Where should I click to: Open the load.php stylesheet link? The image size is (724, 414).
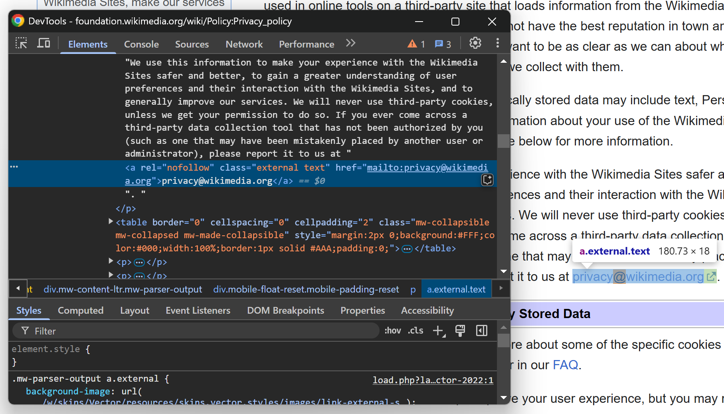point(433,380)
